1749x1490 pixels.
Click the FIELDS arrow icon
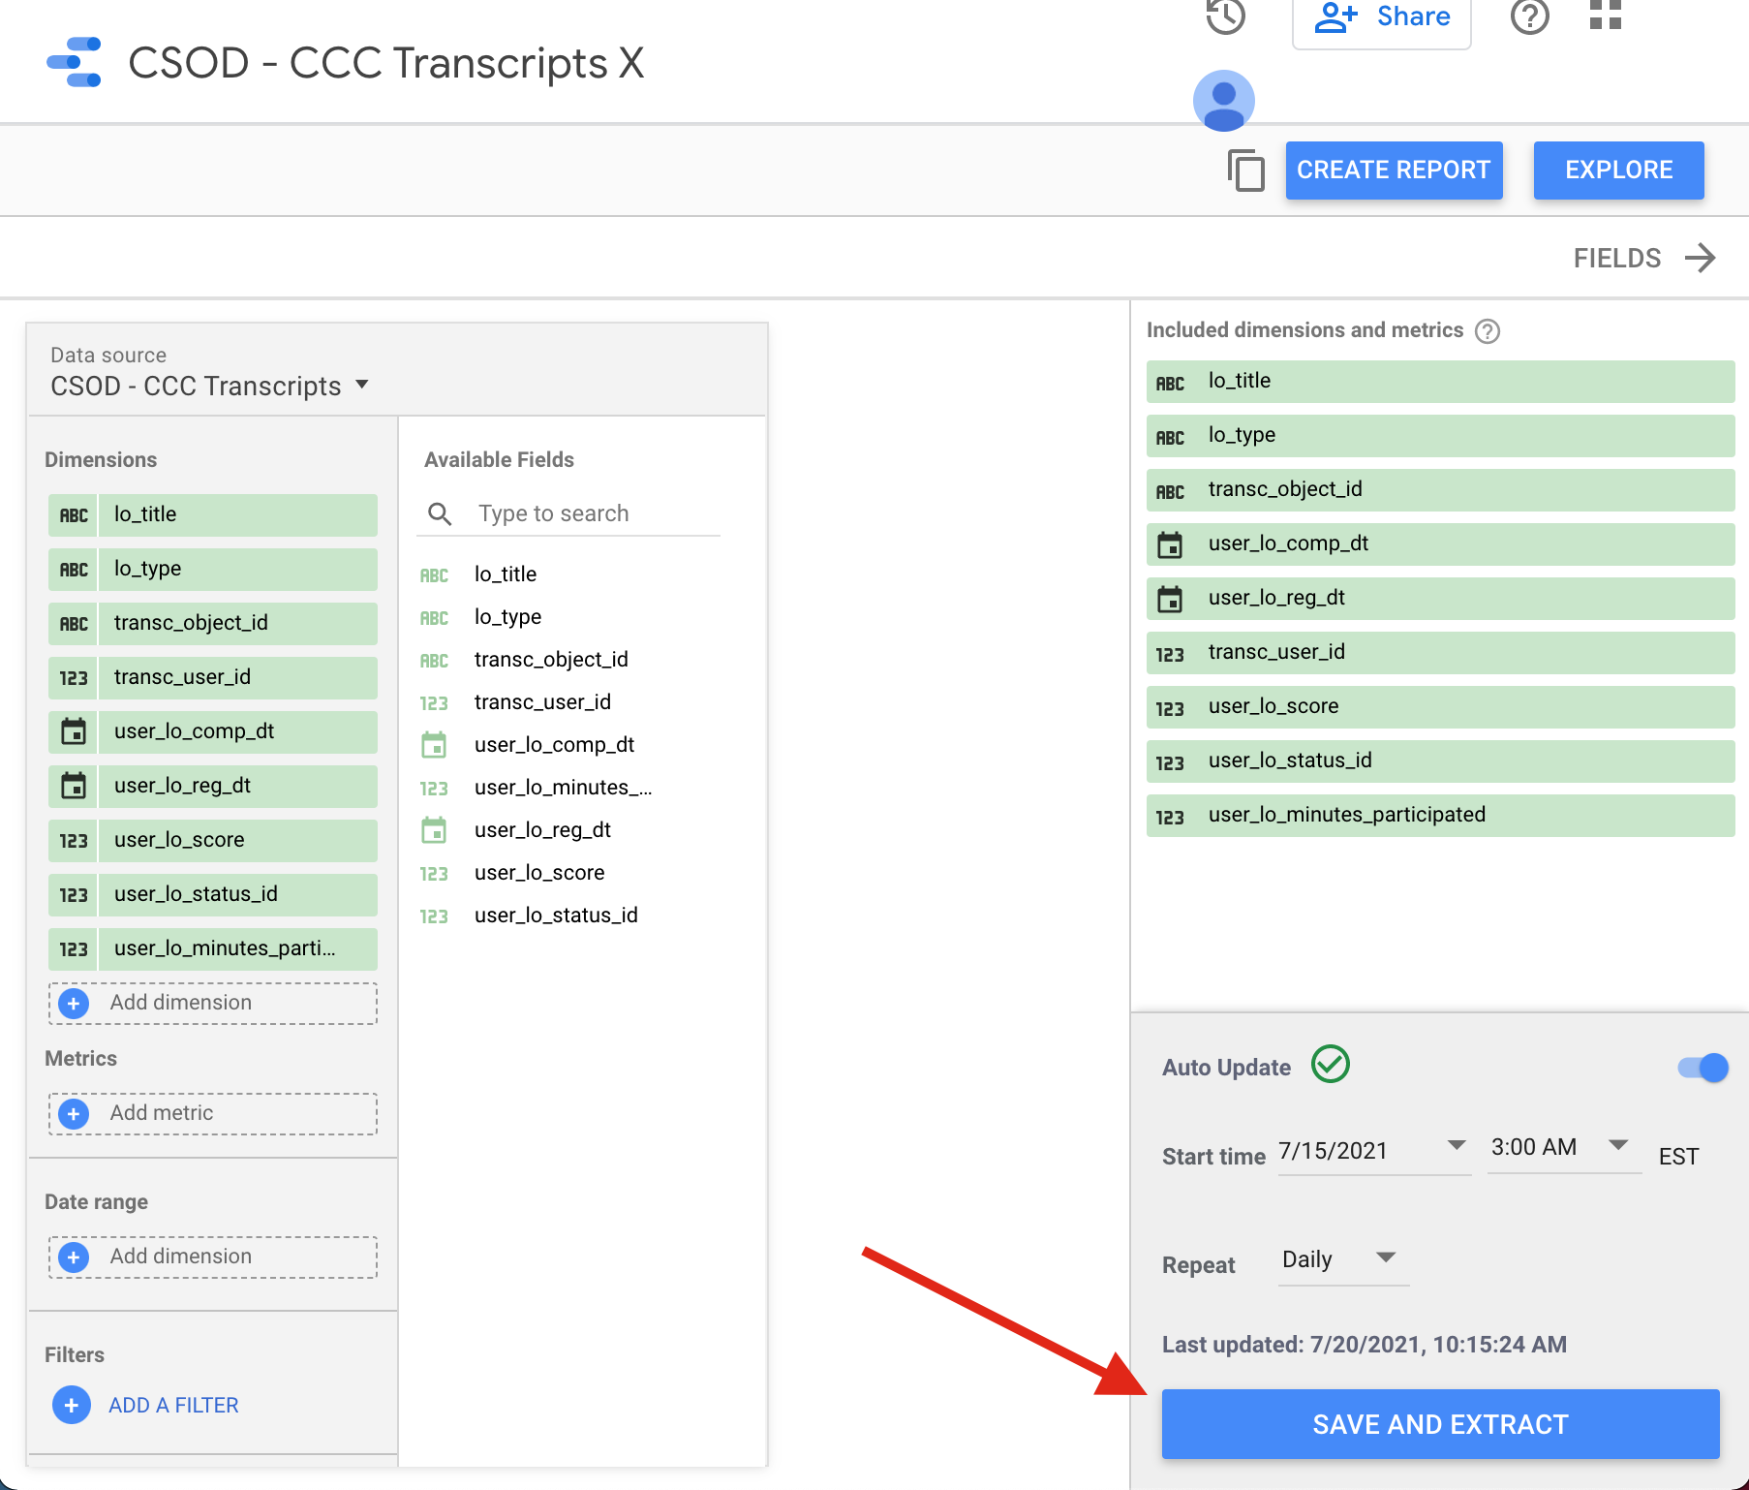point(1700,258)
